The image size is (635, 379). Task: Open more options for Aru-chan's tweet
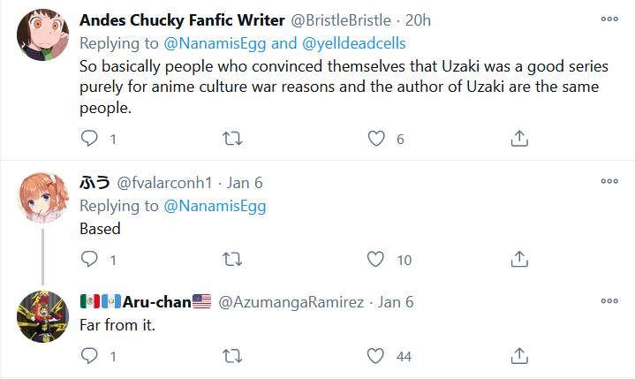pos(609,300)
